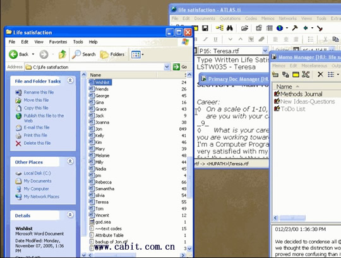The height and width of the screenshot is (258, 341).
Task: Collapse the Details panel
Action: pos(70,215)
